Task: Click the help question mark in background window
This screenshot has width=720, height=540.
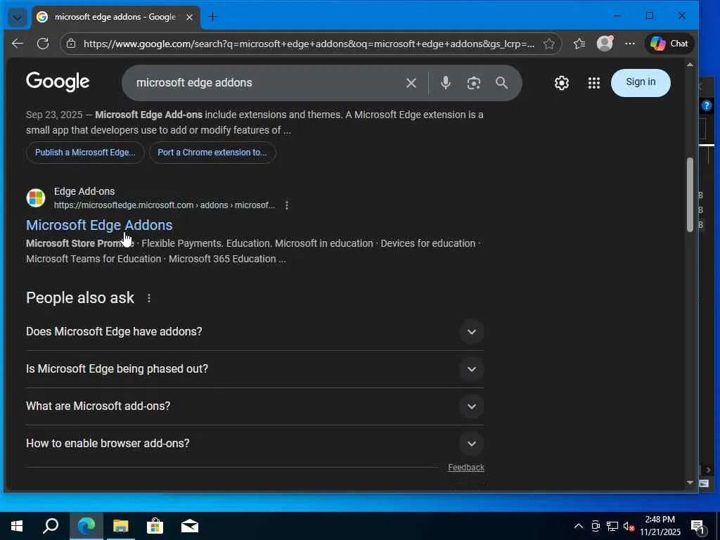Action: tap(706, 106)
